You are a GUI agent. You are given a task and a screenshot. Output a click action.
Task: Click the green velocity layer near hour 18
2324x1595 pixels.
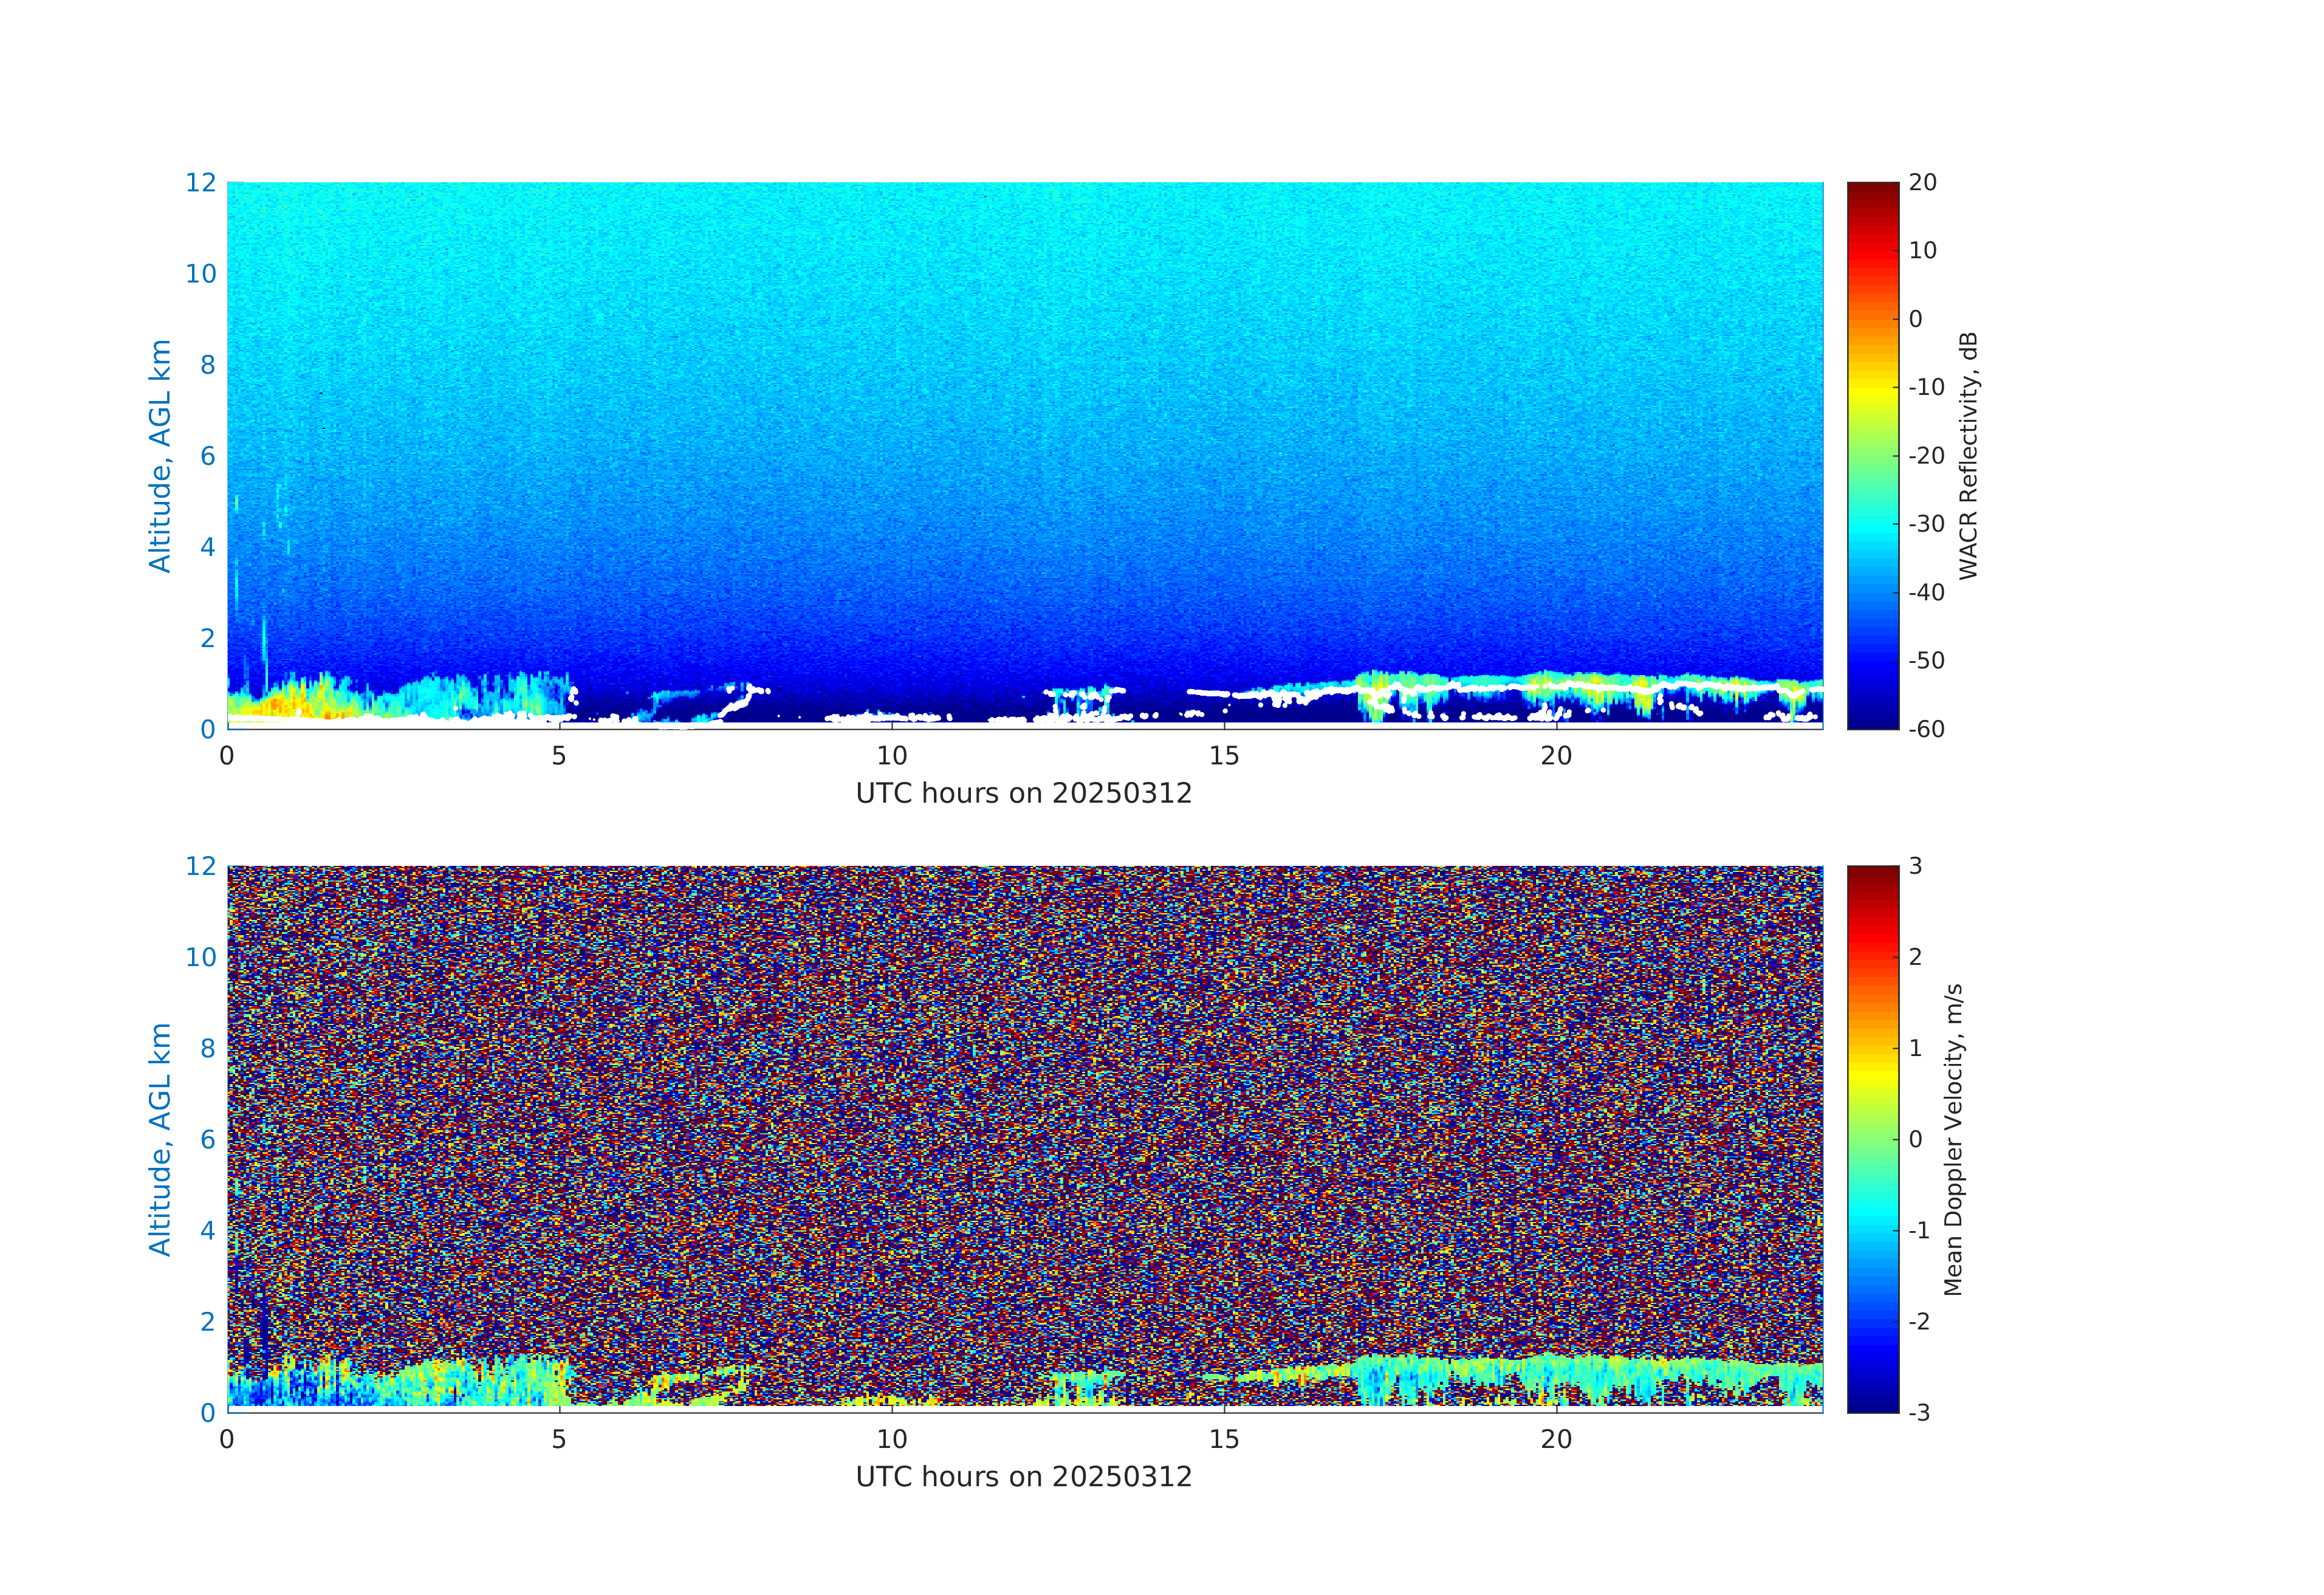tap(1425, 1368)
